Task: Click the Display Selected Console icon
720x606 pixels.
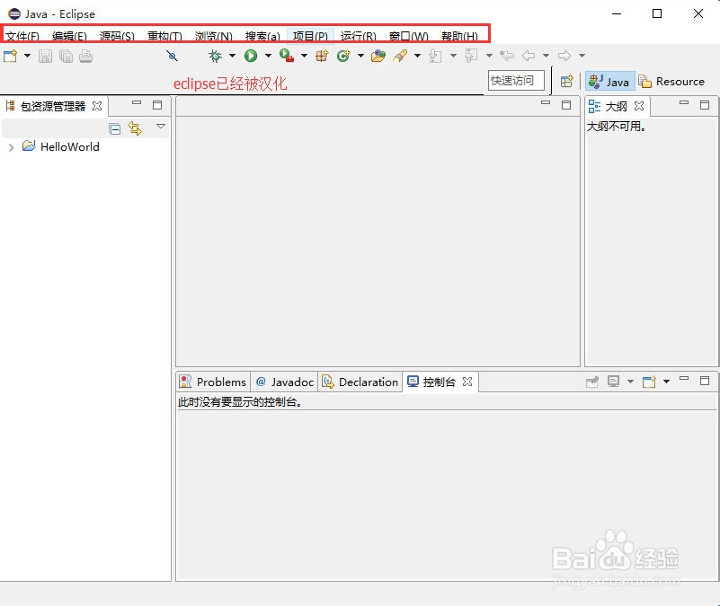Action: click(x=613, y=382)
